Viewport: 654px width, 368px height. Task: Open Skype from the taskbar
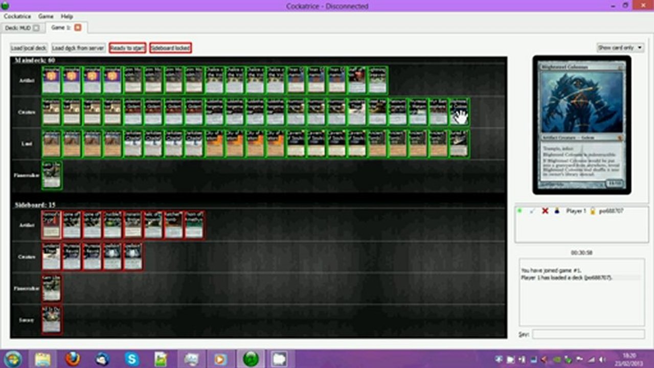click(132, 359)
